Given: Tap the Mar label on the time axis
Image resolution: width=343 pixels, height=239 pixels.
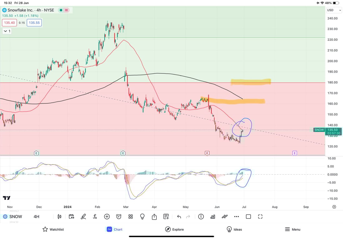Looking at the screenshot, I should tap(126, 207).
